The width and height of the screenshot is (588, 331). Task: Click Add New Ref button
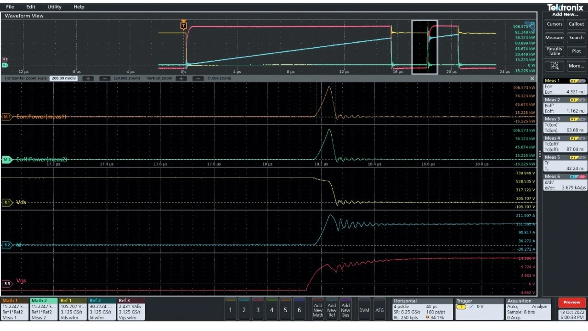(332, 310)
